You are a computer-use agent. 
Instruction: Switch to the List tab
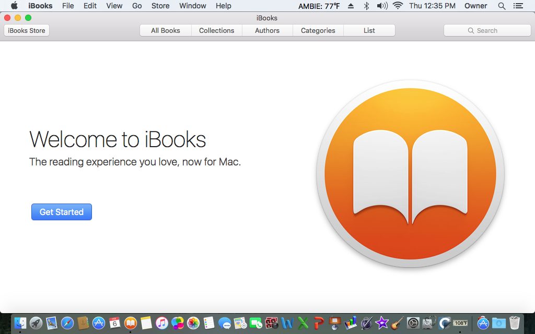pyautogui.click(x=369, y=30)
